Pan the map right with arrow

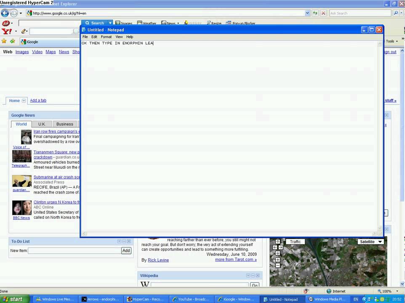coord(280,247)
